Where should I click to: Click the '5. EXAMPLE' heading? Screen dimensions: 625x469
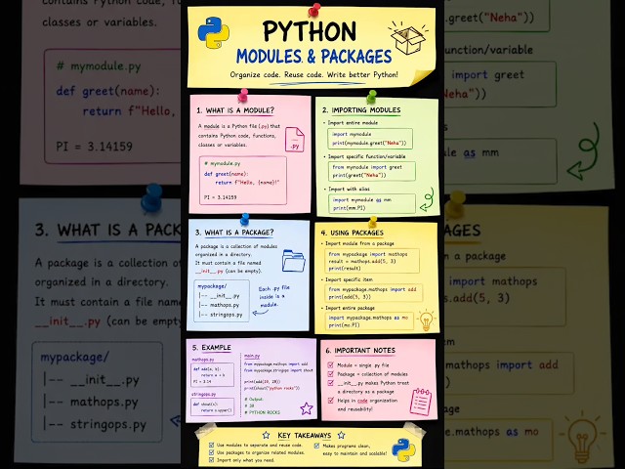point(212,348)
